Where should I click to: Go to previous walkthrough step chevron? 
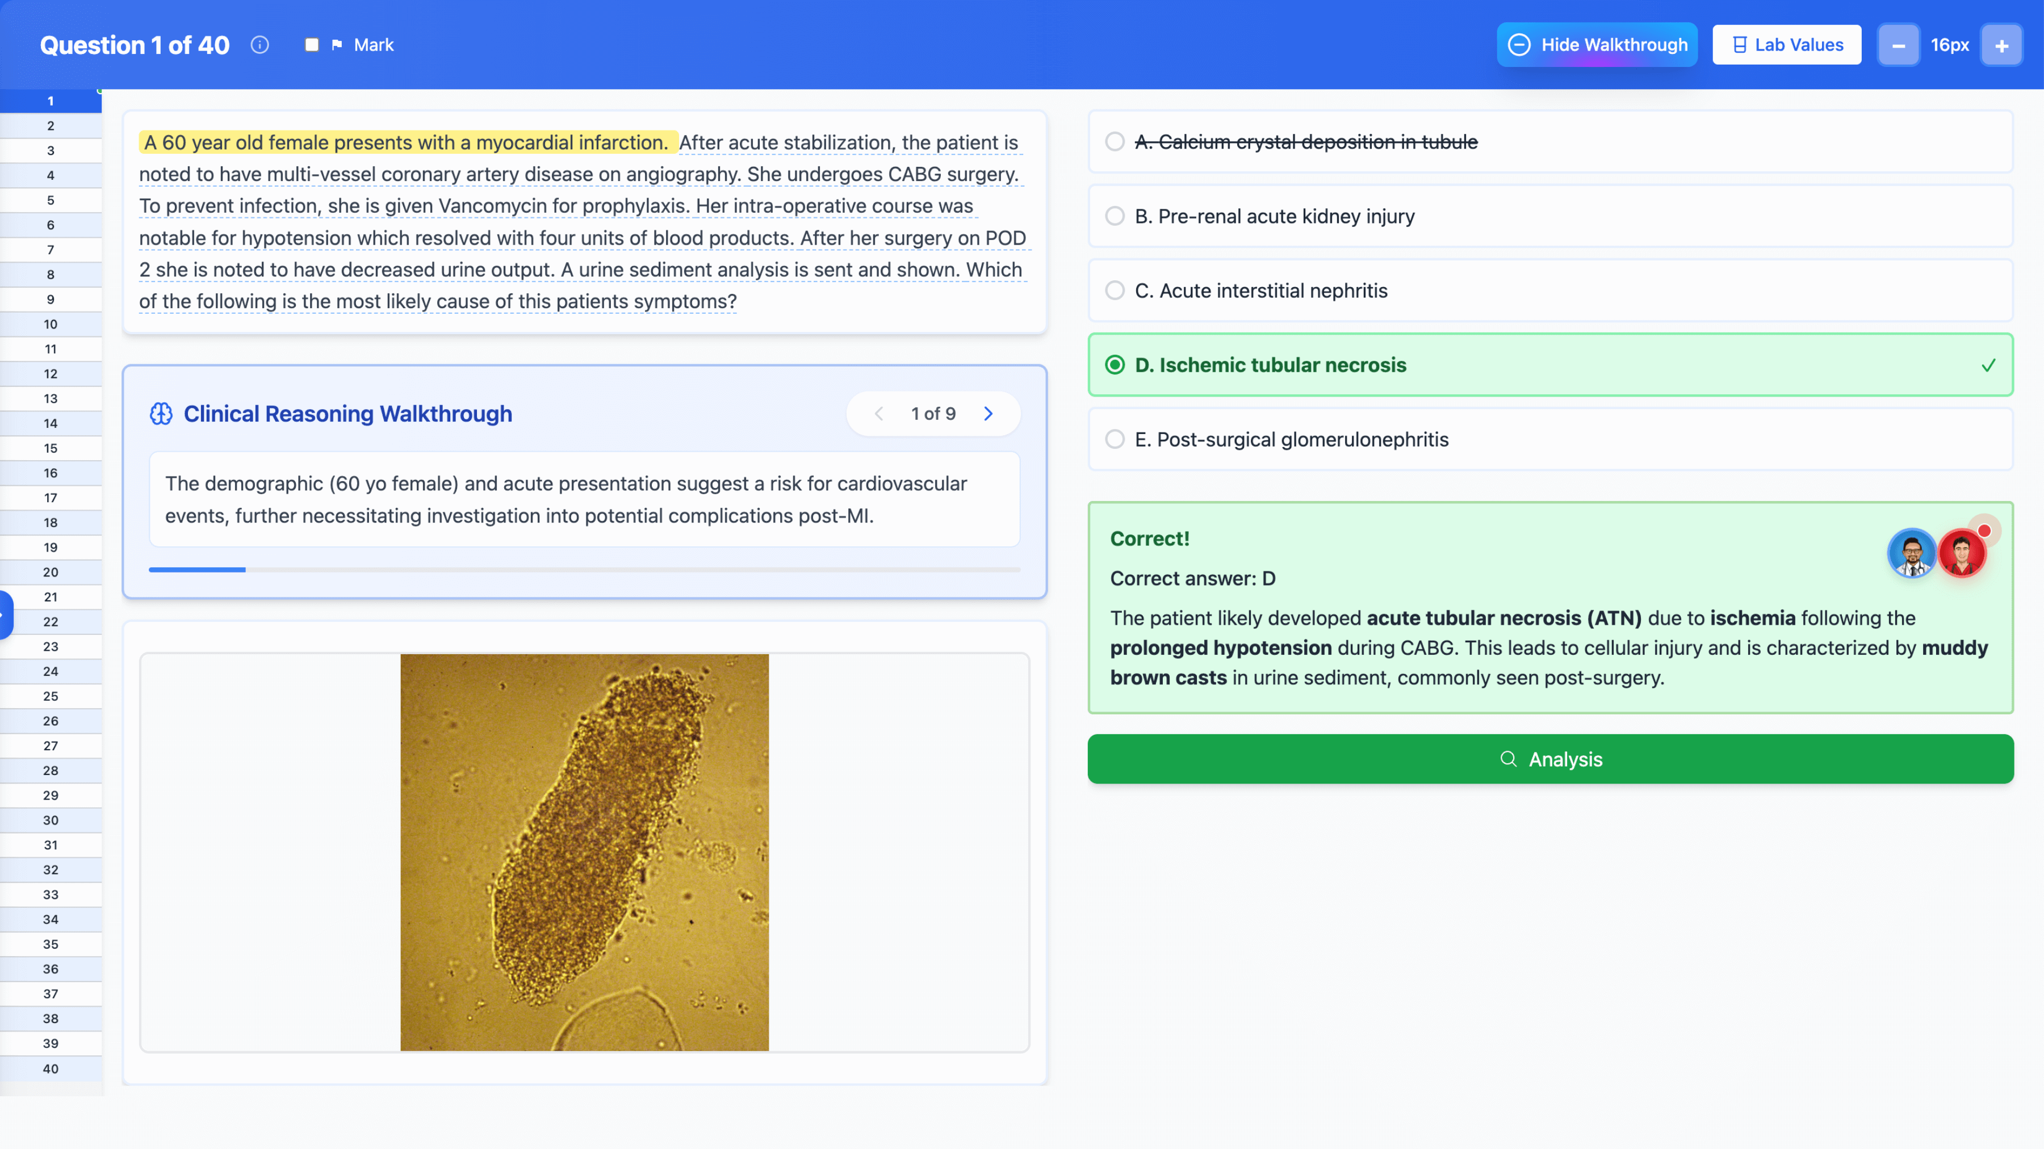[x=878, y=413]
